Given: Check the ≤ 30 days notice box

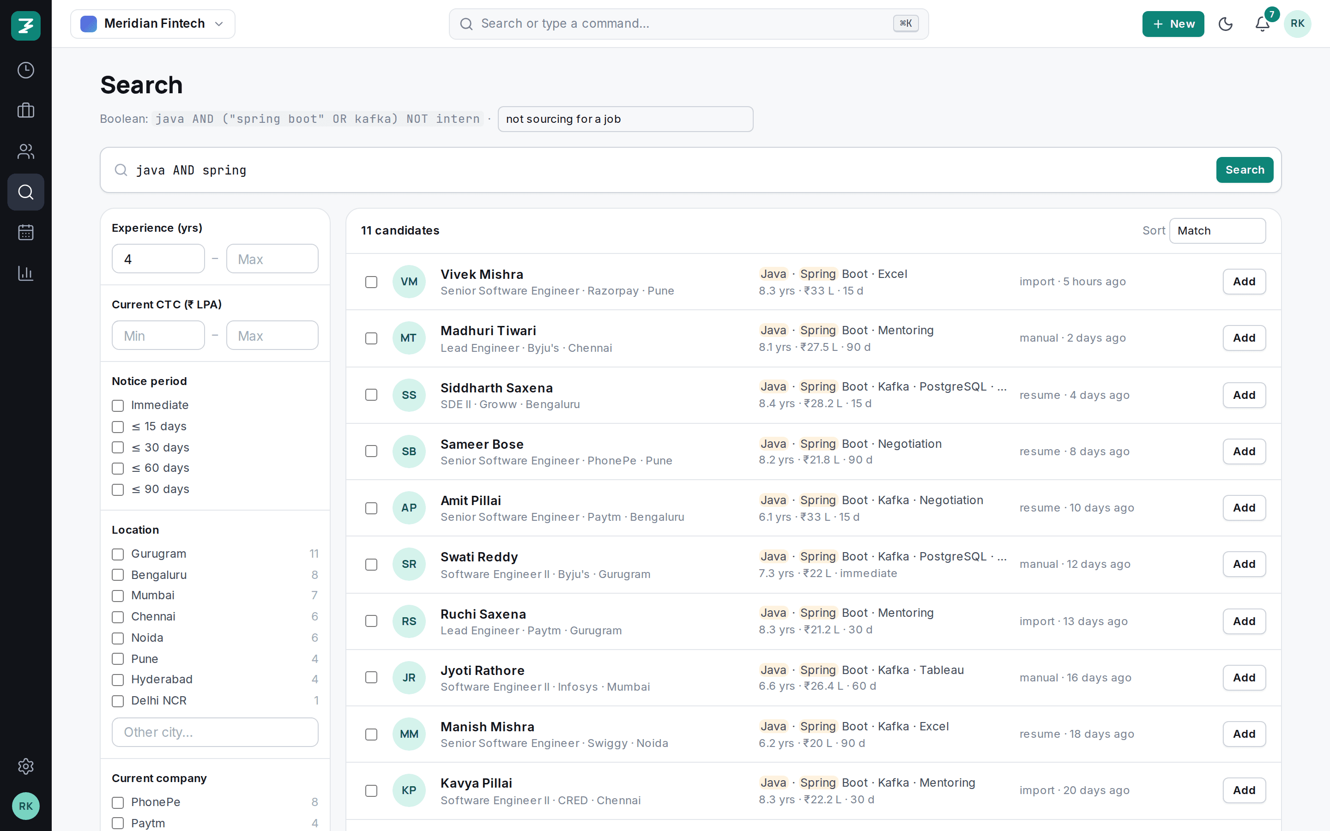Looking at the screenshot, I should (118, 447).
